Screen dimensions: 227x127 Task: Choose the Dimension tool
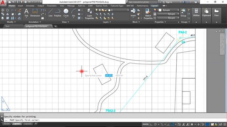[35, 13]
